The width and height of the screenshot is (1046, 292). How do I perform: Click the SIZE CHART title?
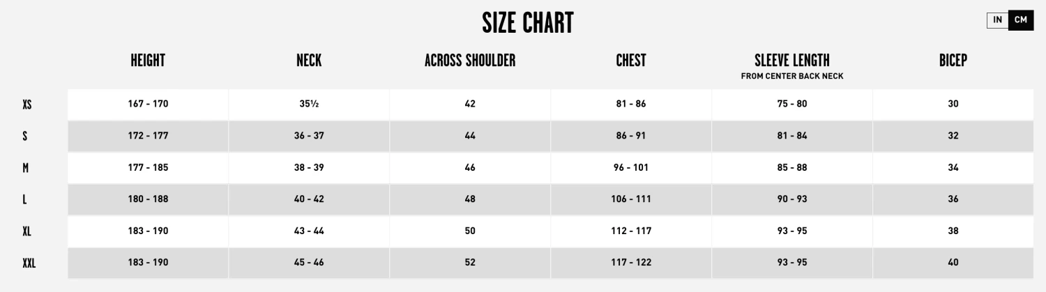527,24
